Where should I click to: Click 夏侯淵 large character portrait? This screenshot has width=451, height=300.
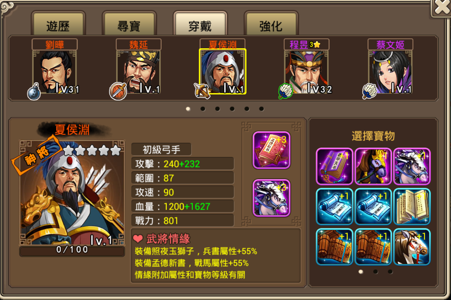tap(72, 193)
